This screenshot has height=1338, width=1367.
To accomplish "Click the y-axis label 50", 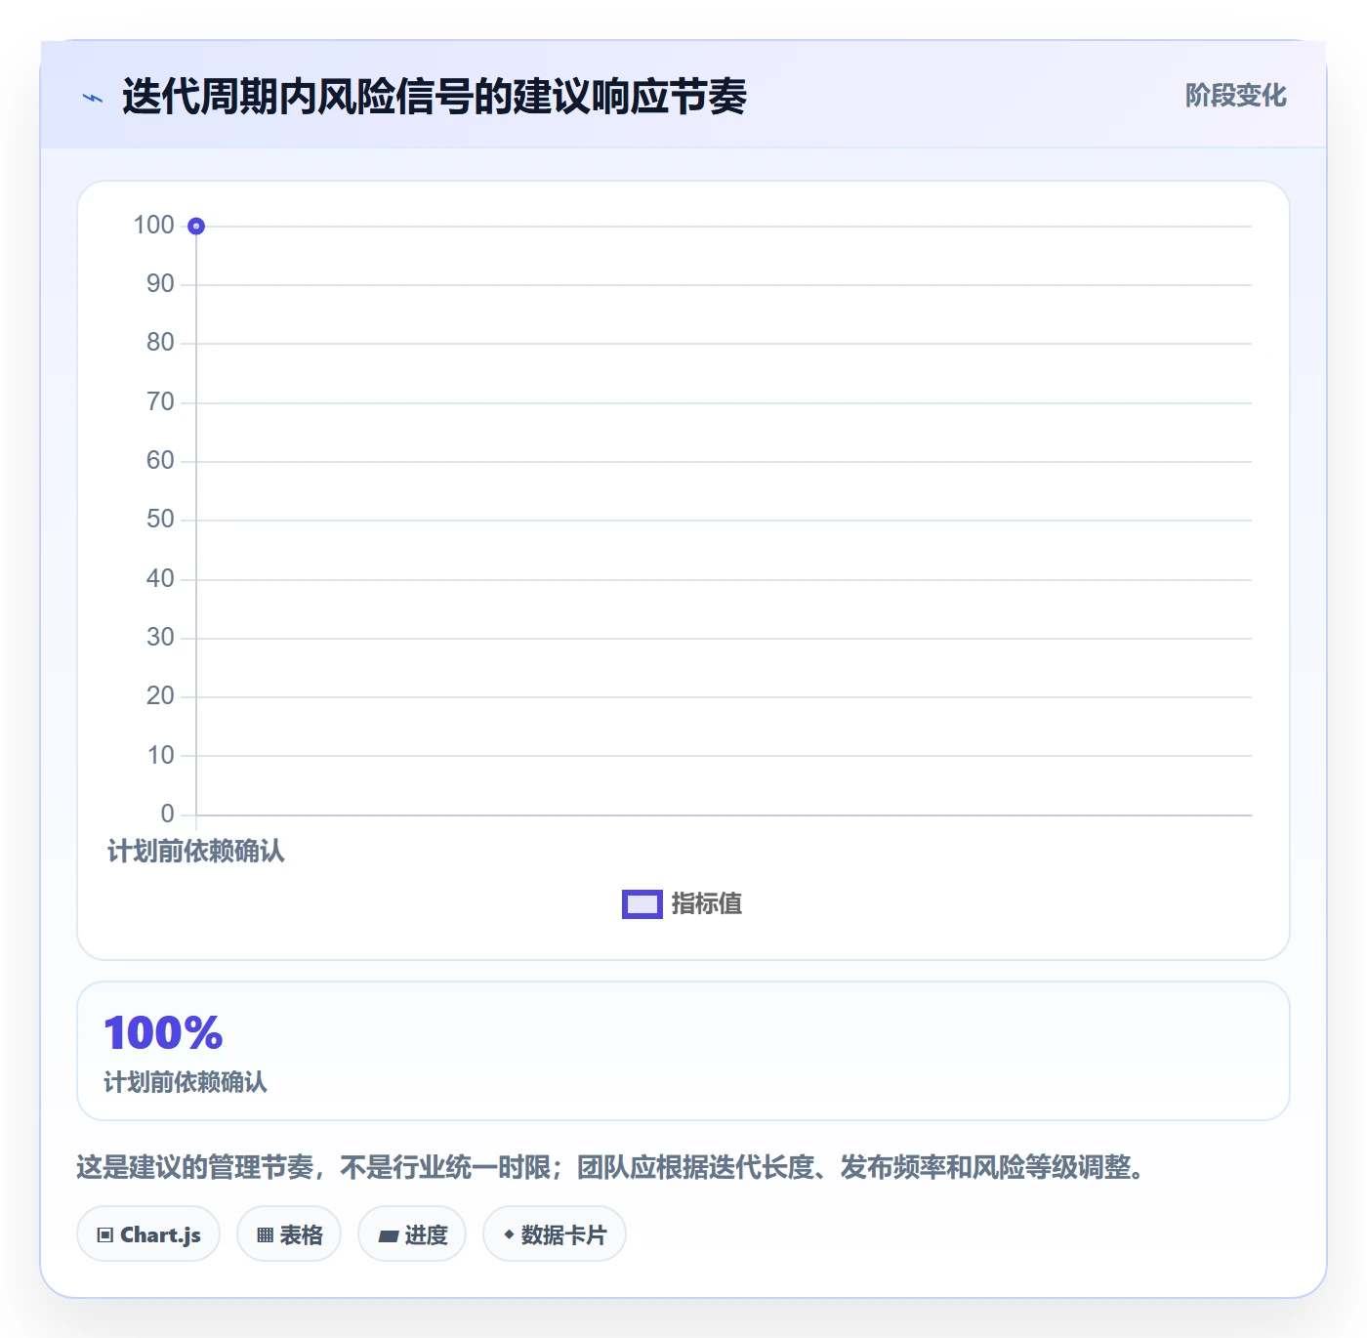I will pyautogui.click(x=160, y=520).
